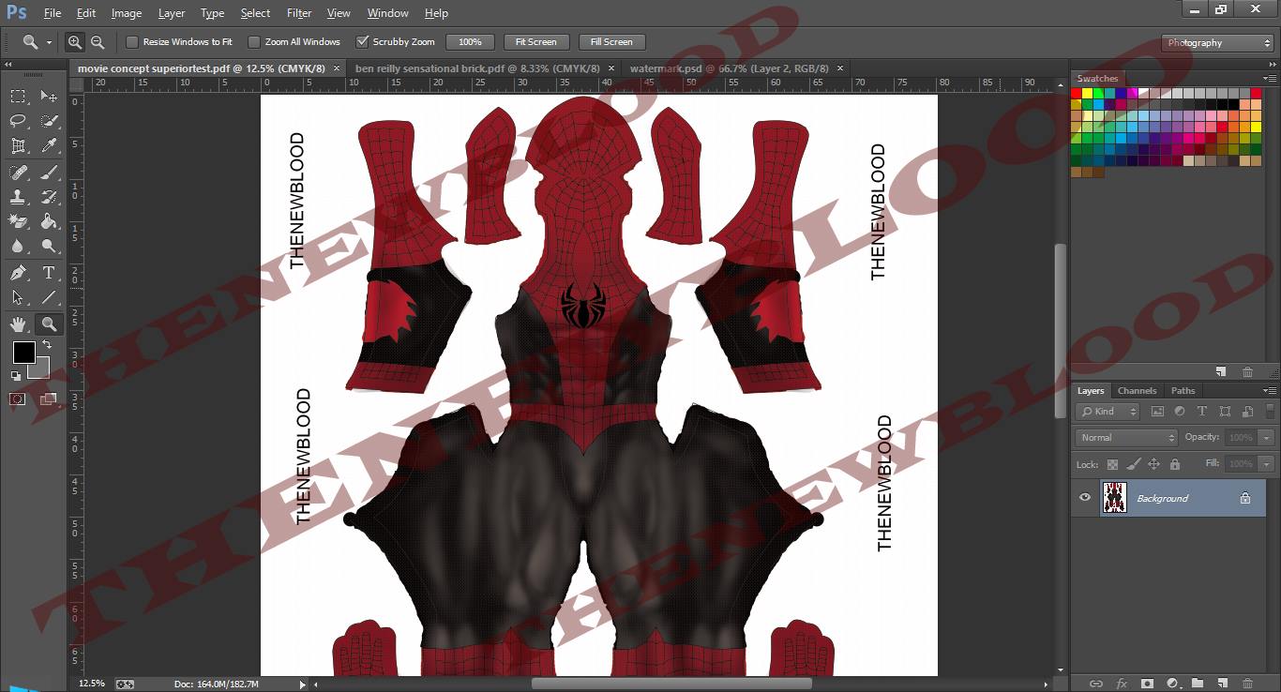
Task: Choose Zoom Out mode in options bar
Action: tap(98, 42)
